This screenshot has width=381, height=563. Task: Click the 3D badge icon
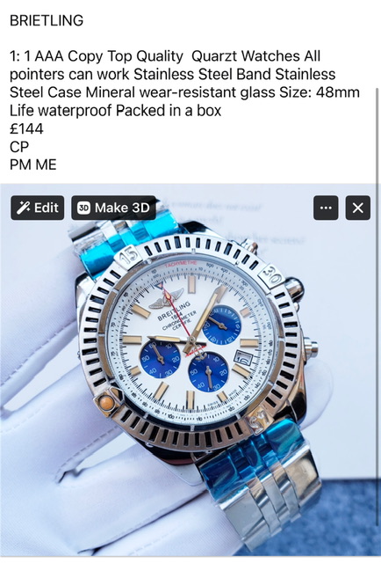pos(83,208)
